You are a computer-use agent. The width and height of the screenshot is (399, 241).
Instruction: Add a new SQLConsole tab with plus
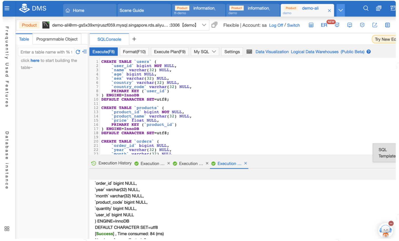(x=134, y=39)
